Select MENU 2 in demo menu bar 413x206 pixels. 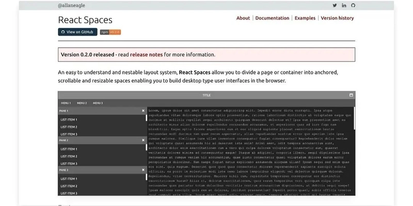[82, 103]
